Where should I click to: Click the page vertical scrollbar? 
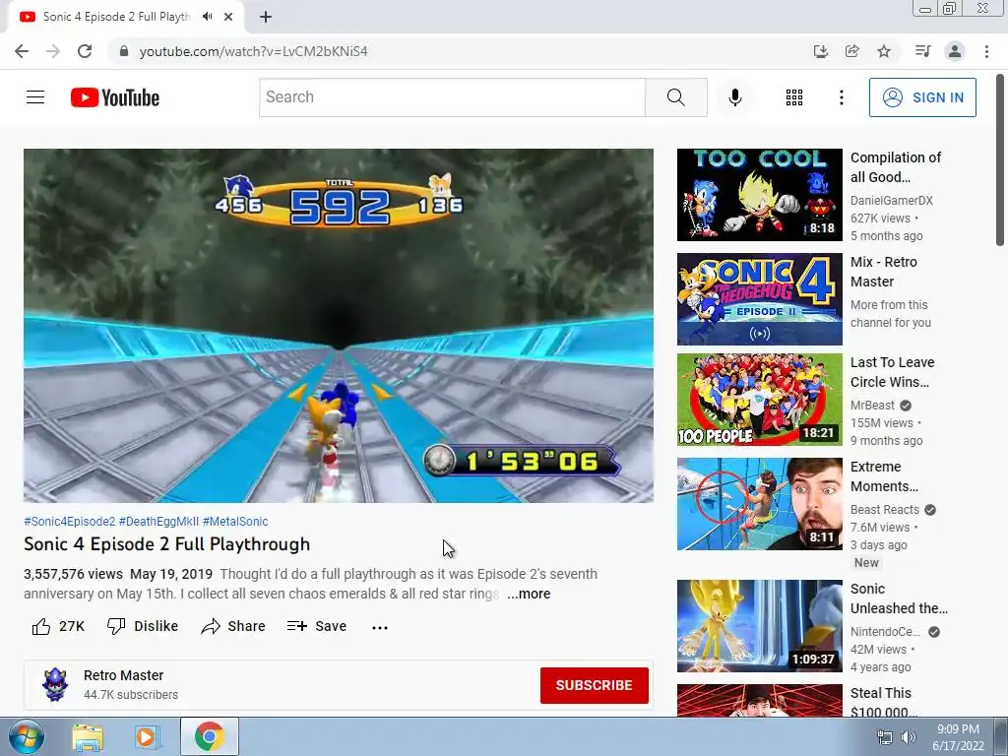[x=1000, y=160]
